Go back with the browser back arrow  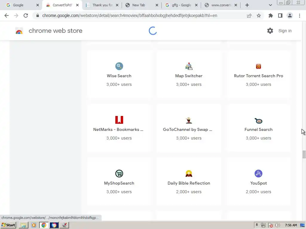coord(7,16)
